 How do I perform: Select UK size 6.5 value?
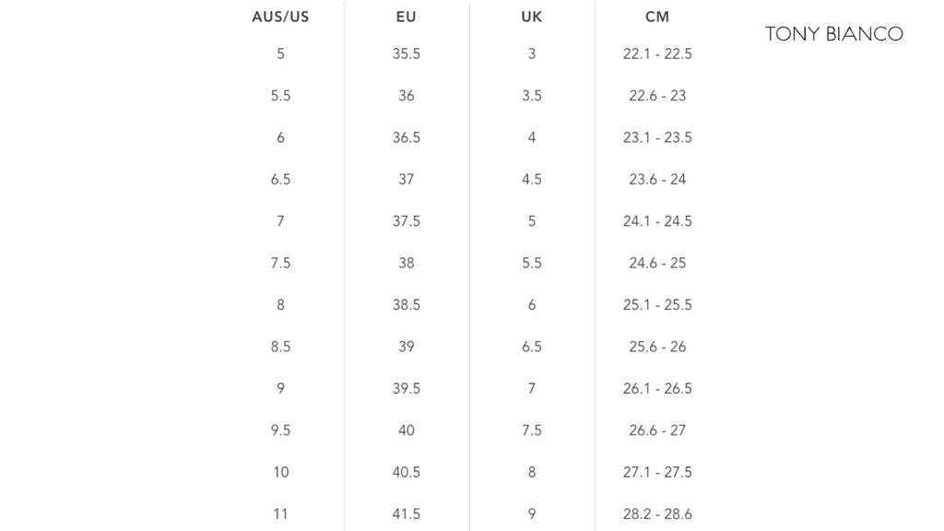(x=532, y=347)
